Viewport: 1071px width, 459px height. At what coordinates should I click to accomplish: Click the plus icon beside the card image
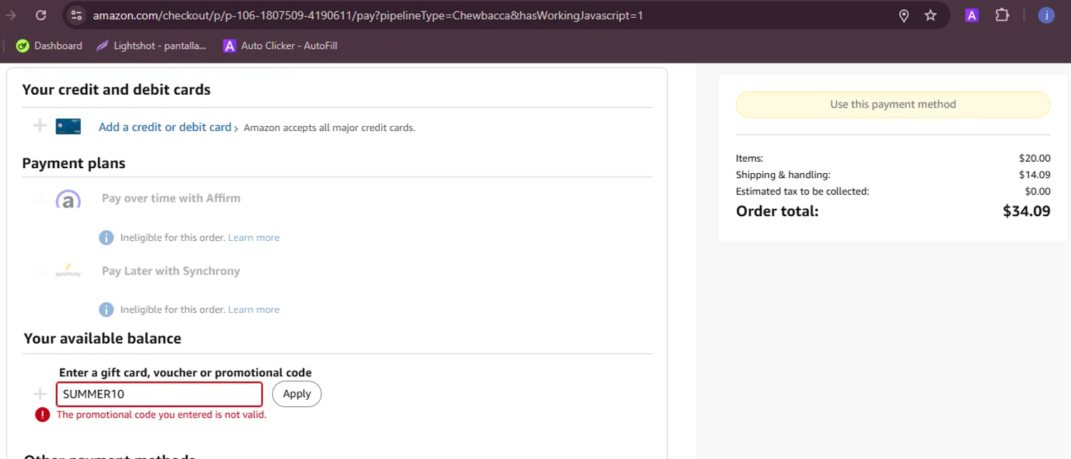click(x=40, y=126)
